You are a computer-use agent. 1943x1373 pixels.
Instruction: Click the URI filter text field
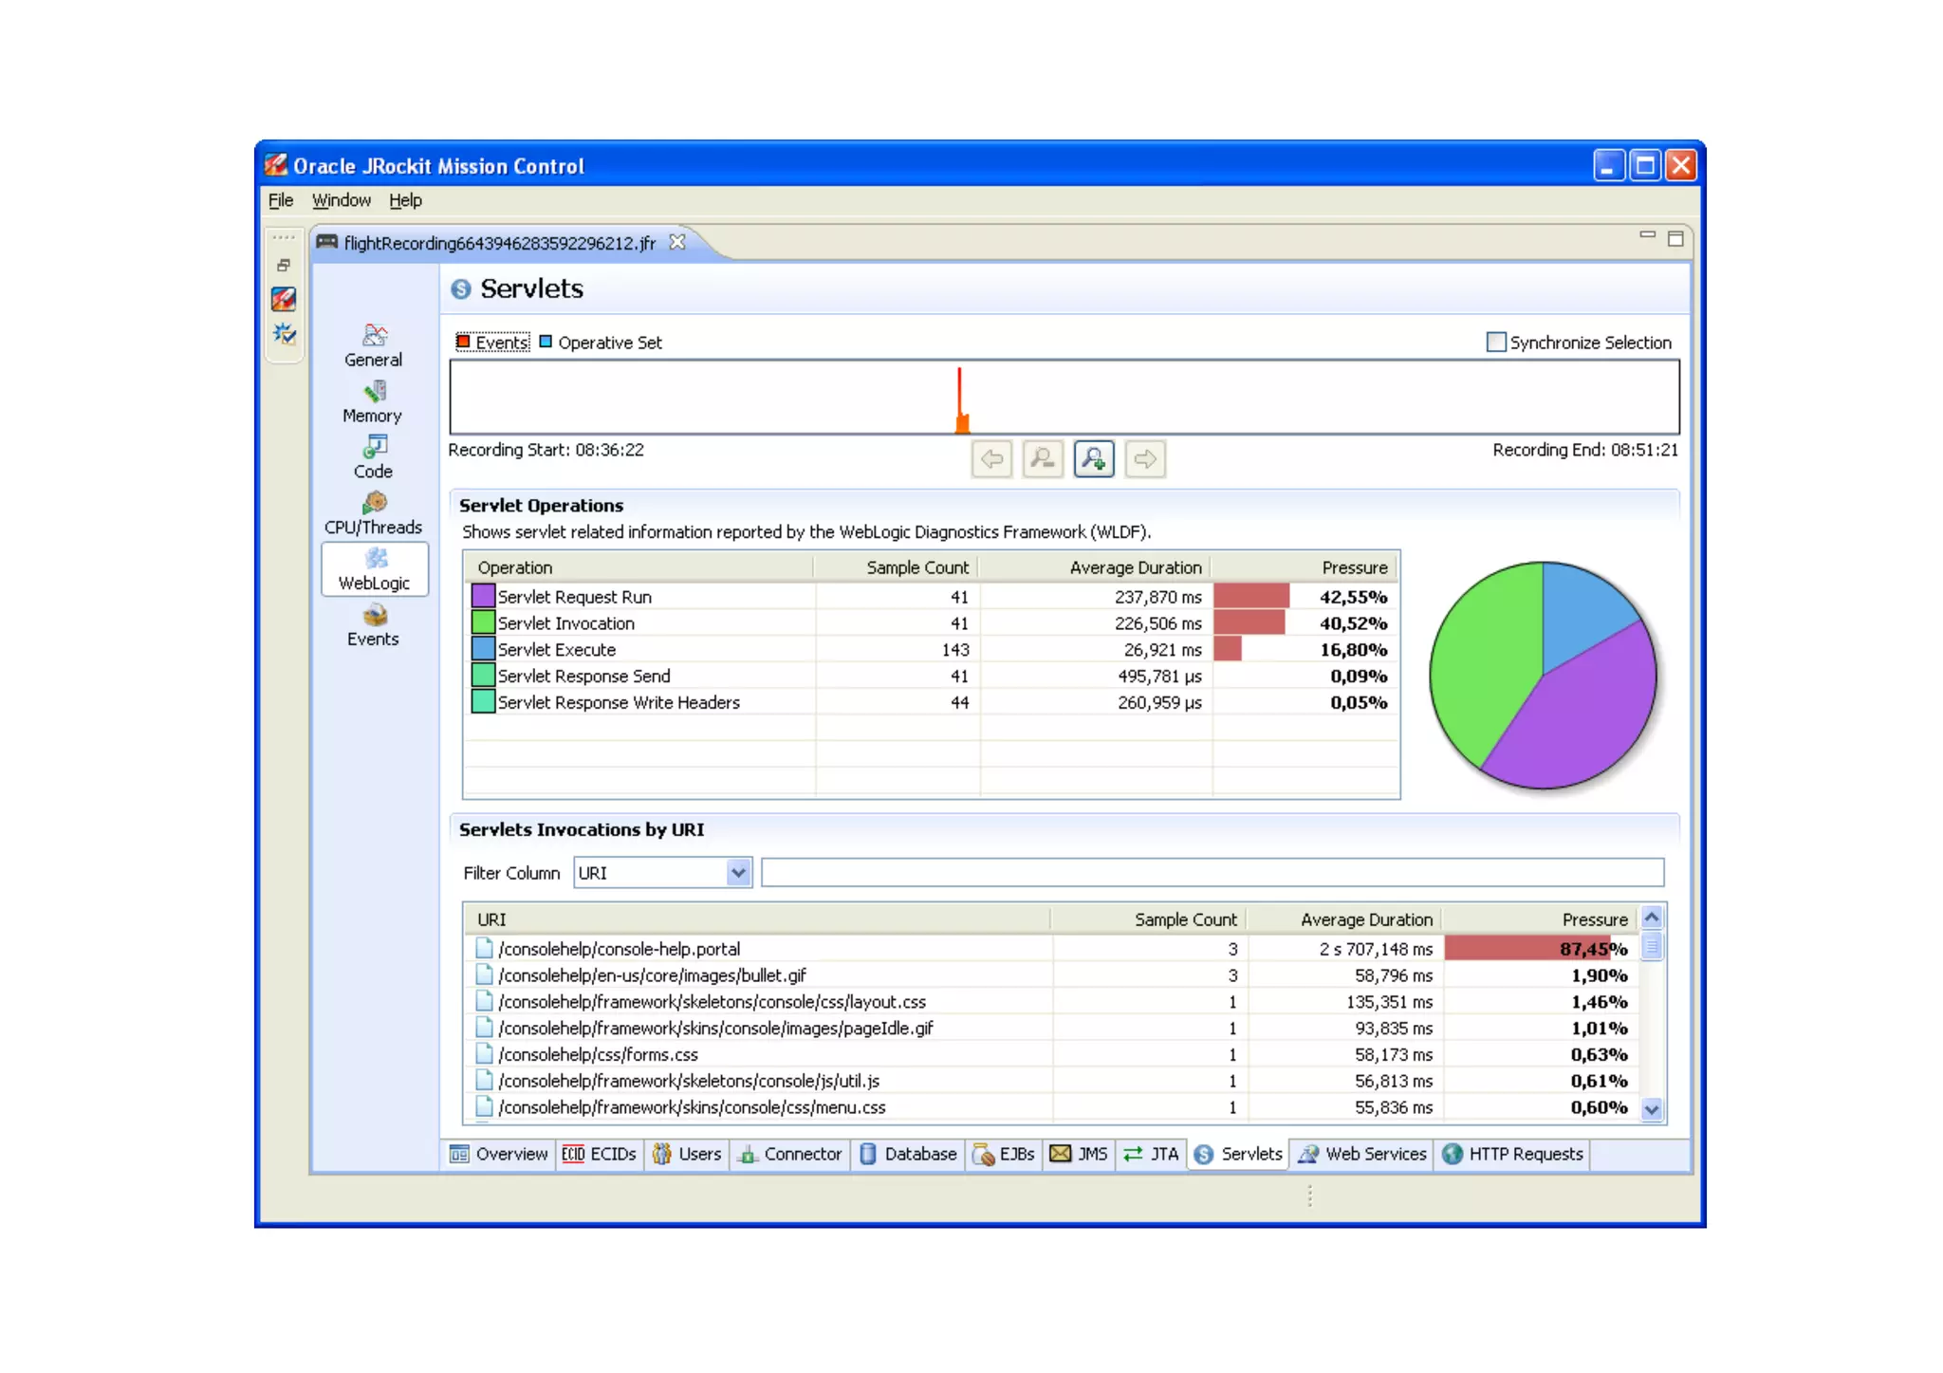pyautogui.click(x=1212, y=872)
